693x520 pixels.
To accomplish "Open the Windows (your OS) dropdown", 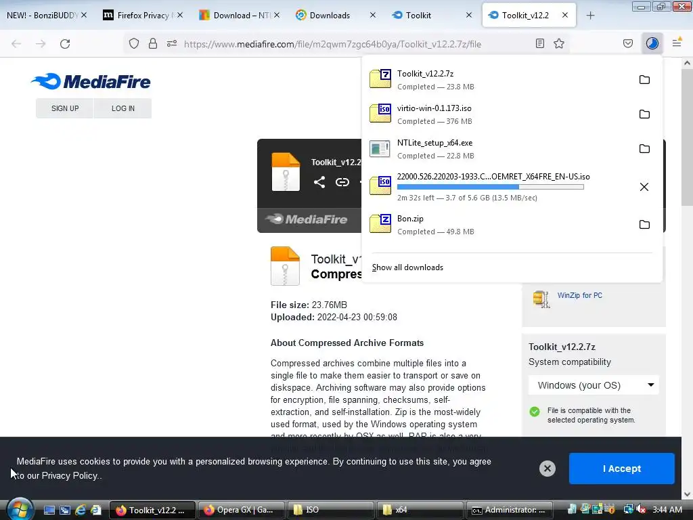I will pos(594,385).
